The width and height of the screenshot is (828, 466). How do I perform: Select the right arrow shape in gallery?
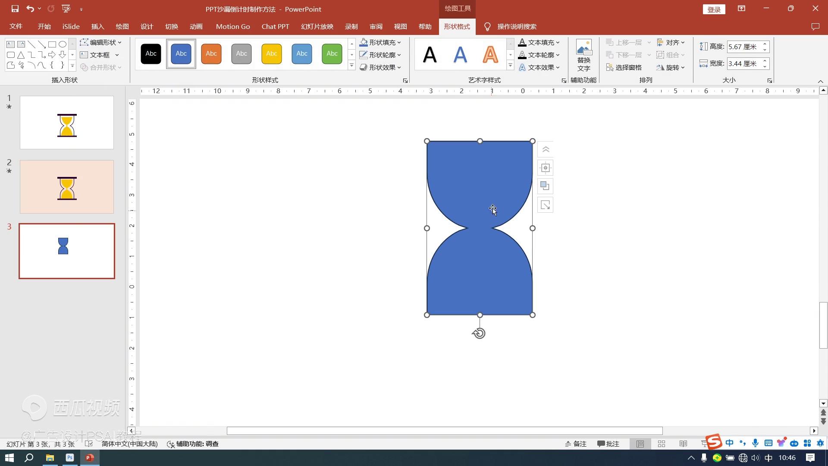(x=52, y=55)
